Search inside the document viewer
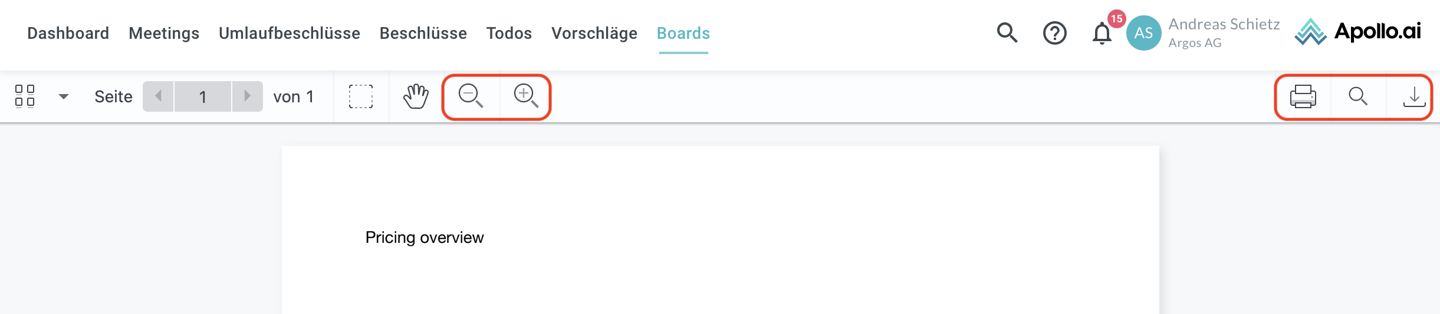The image size is (1440, 314). point(1358,96)
